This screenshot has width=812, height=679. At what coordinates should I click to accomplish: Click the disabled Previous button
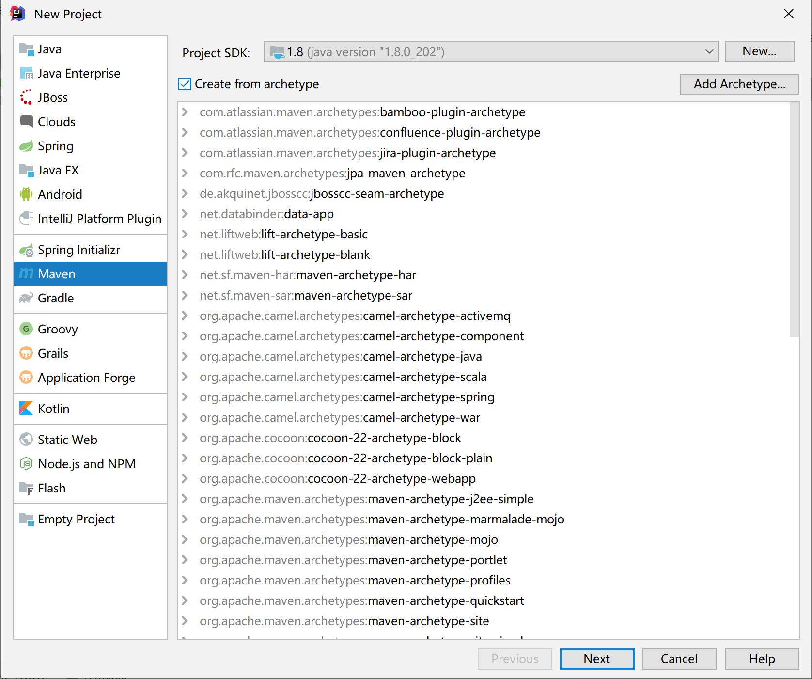click(515, 659)
